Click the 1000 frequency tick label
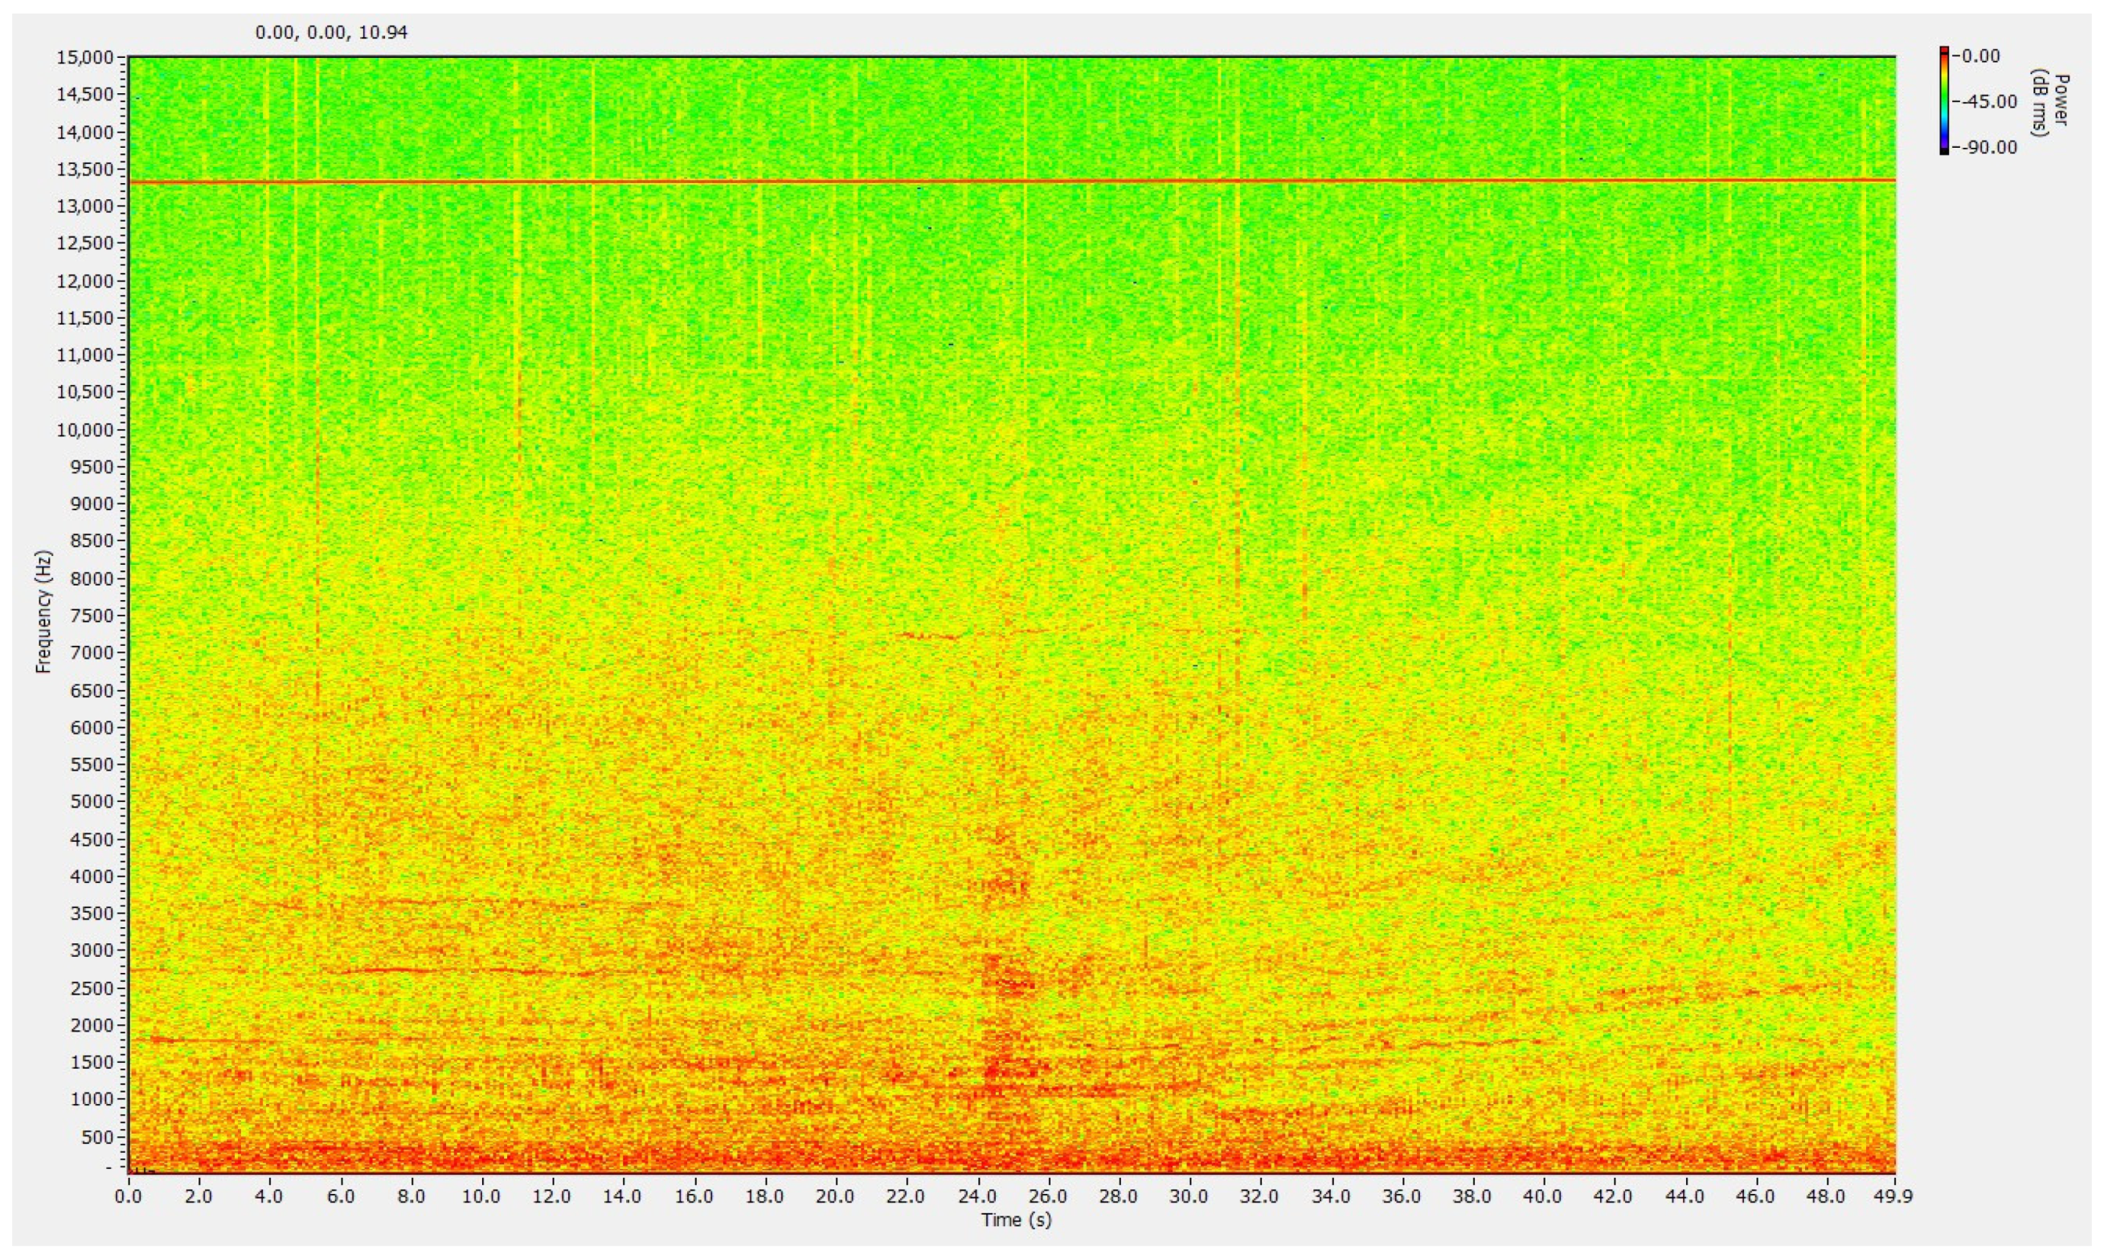The image size is (2104, 1255). click(93, 1099)
